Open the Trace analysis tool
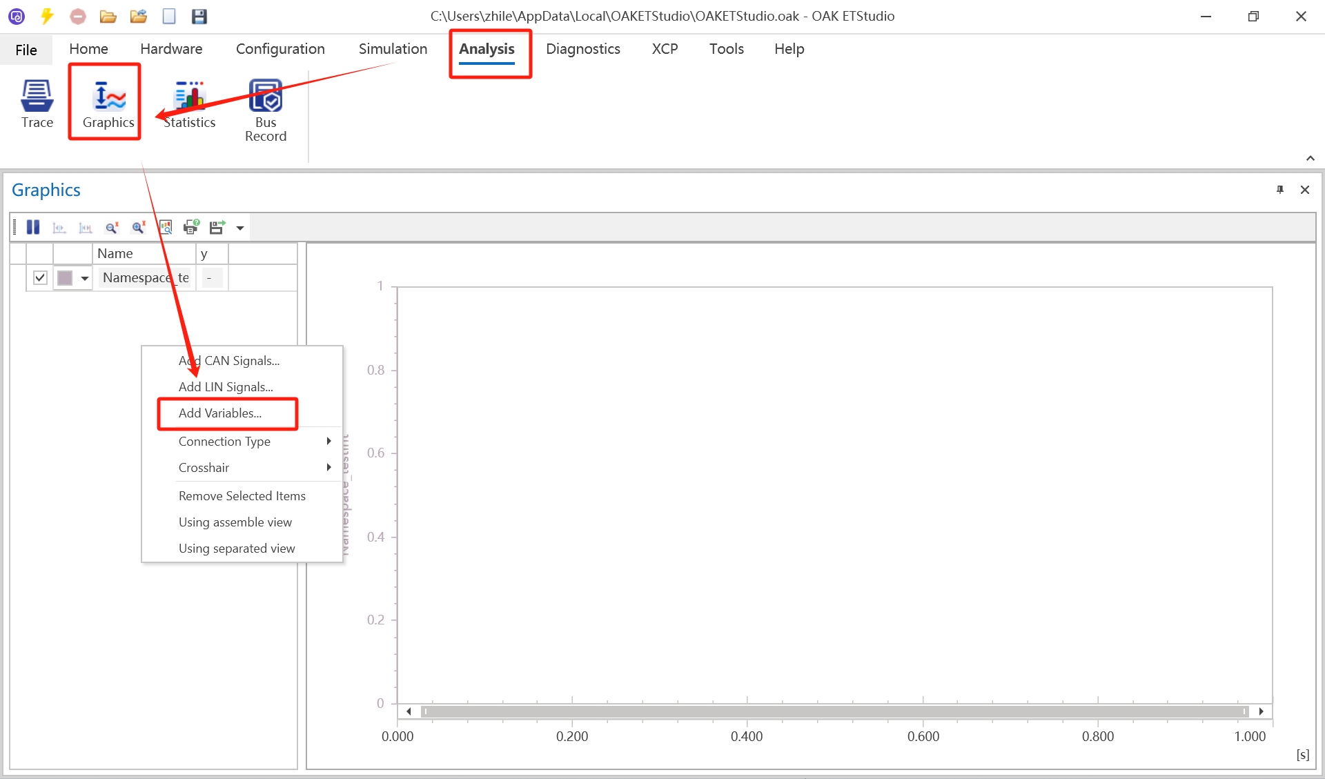1325x779 pixels. coord(37,104)
